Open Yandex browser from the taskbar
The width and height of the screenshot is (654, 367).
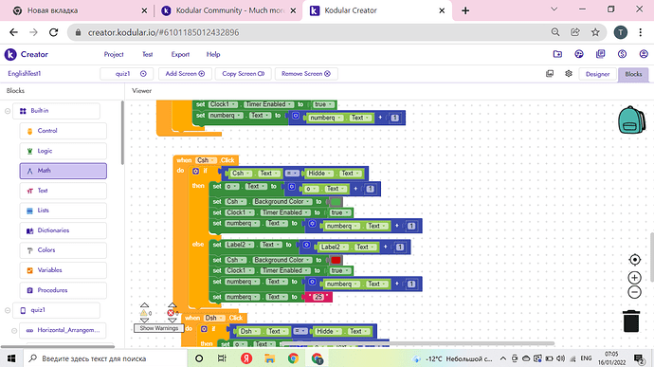pyautogui.click(x=246, y=358)
